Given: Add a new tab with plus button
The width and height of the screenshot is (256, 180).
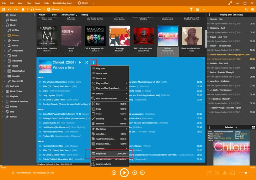Looking at the screenshot, I should coord(94,3).
